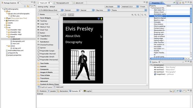Collapse the ElvisDiscography project node
The height and width of the screenshot is (108, 193).
tap(3, 9)
